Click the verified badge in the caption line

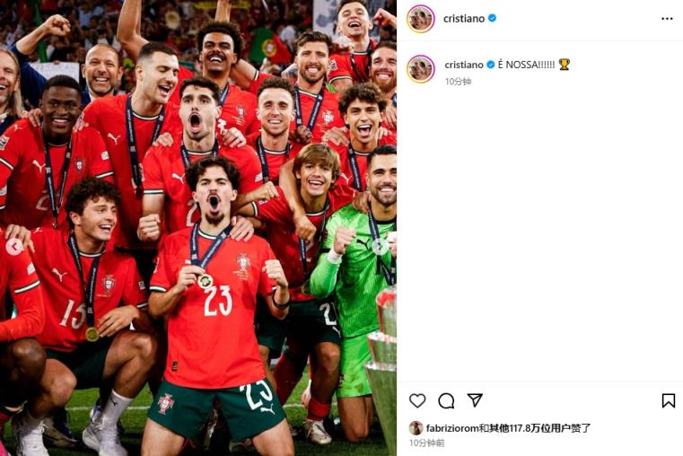pyautogui.click(x=490, y=65)
